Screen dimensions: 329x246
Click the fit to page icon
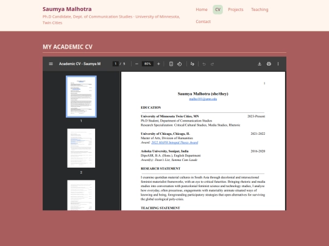click(171, 64)
